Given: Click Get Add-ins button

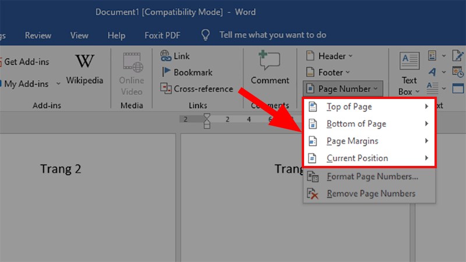Looking at the screenshot, I should [x=24, y=62].
